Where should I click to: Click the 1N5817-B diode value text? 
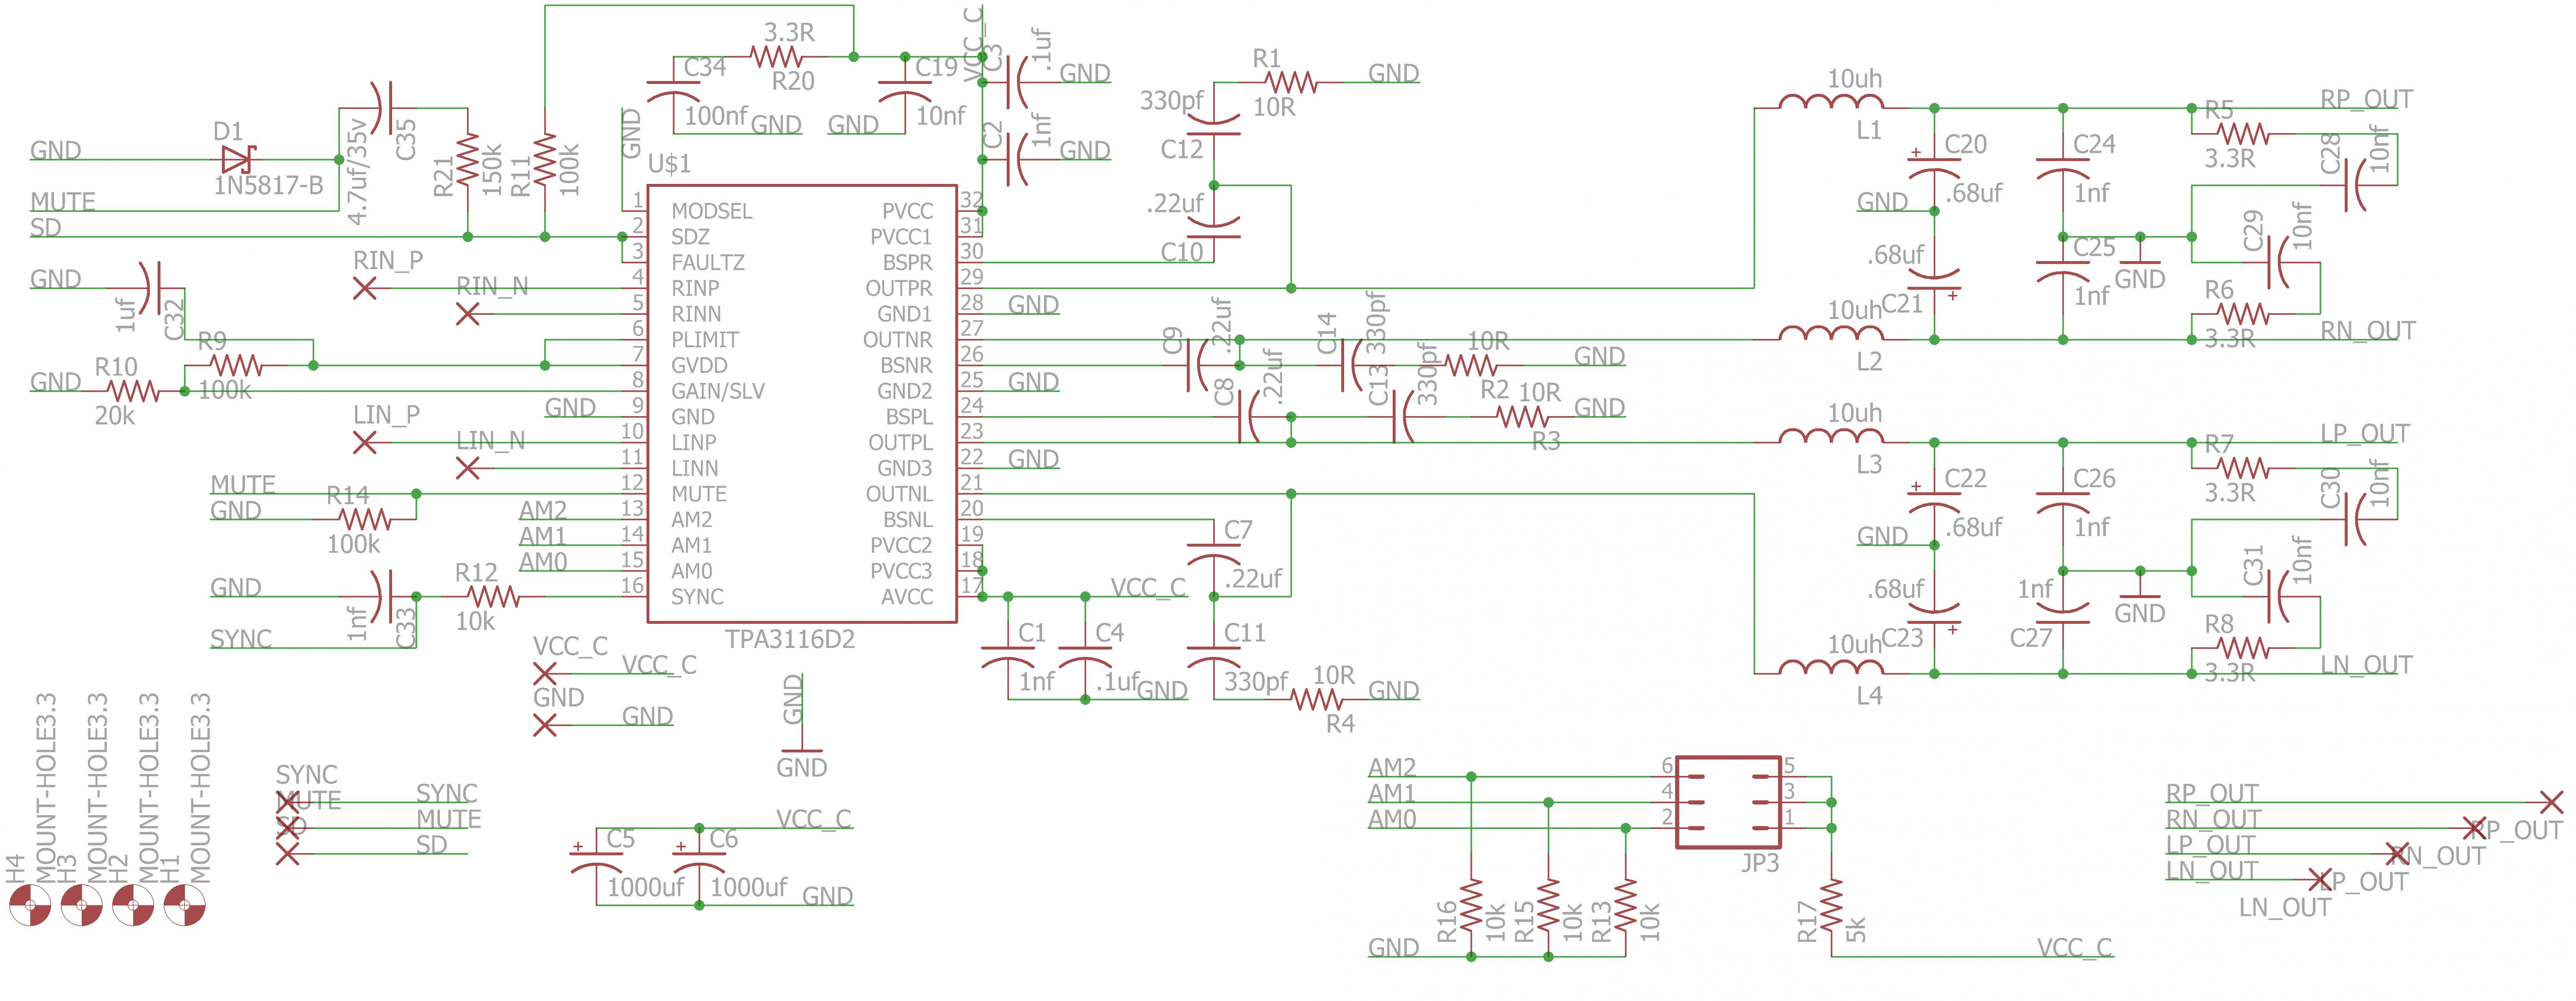tap(268, 186)
